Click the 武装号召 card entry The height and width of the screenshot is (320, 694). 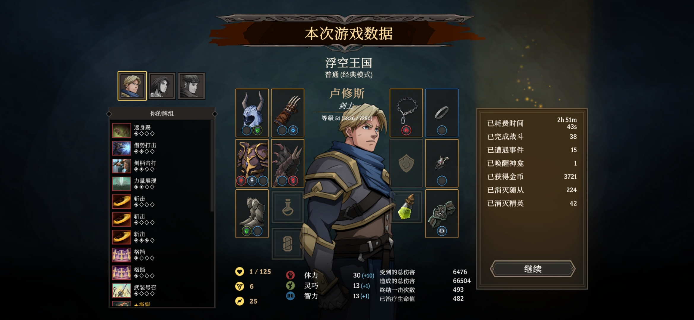pyautogui.click(x=161, y=290)
